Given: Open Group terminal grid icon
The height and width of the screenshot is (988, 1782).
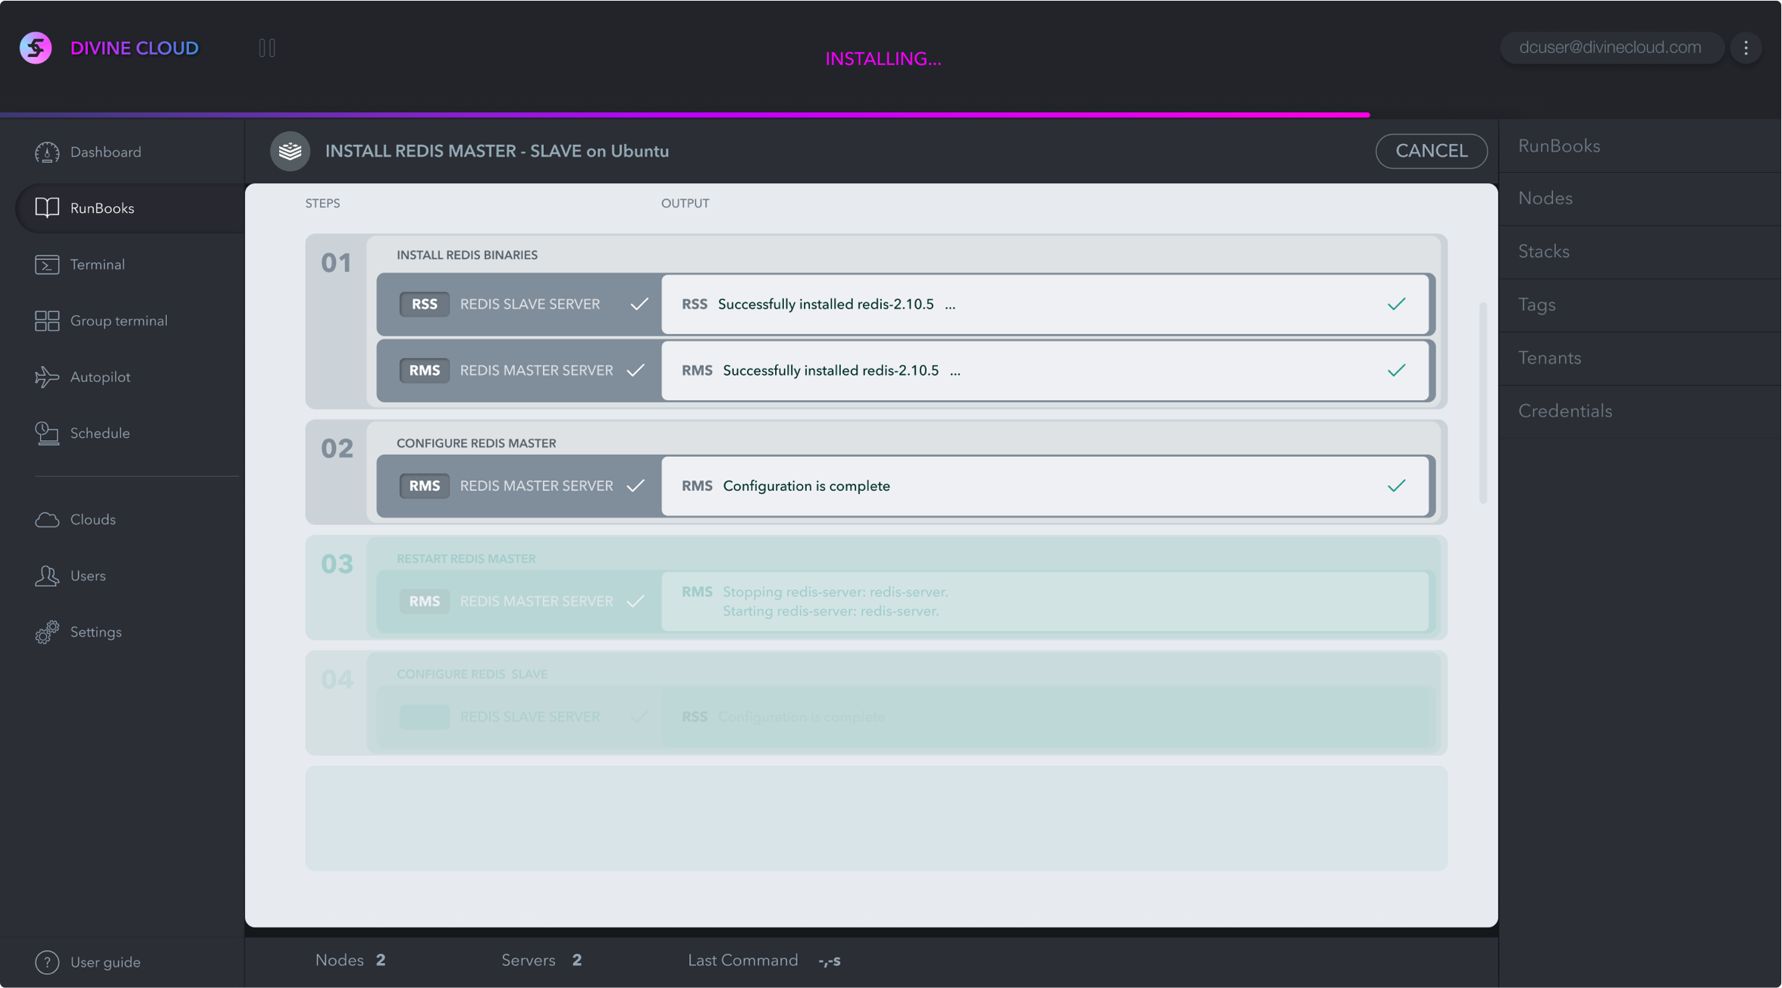Looking at the screenshot, I should click(47, 320).
